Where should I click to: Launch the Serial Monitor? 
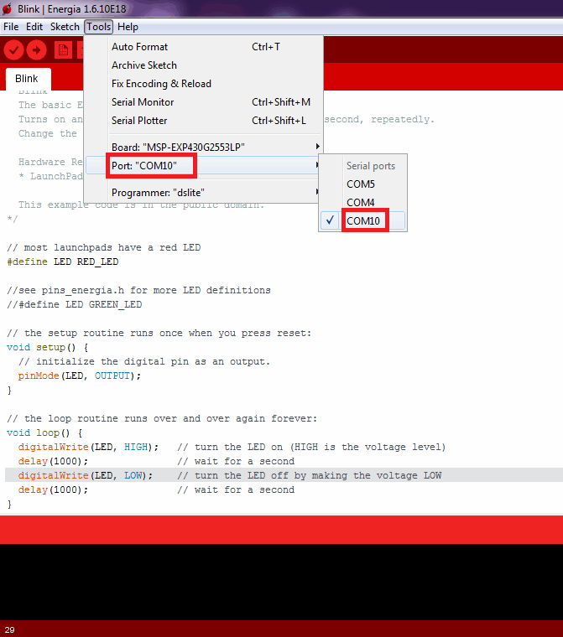(x=143, y=102)
